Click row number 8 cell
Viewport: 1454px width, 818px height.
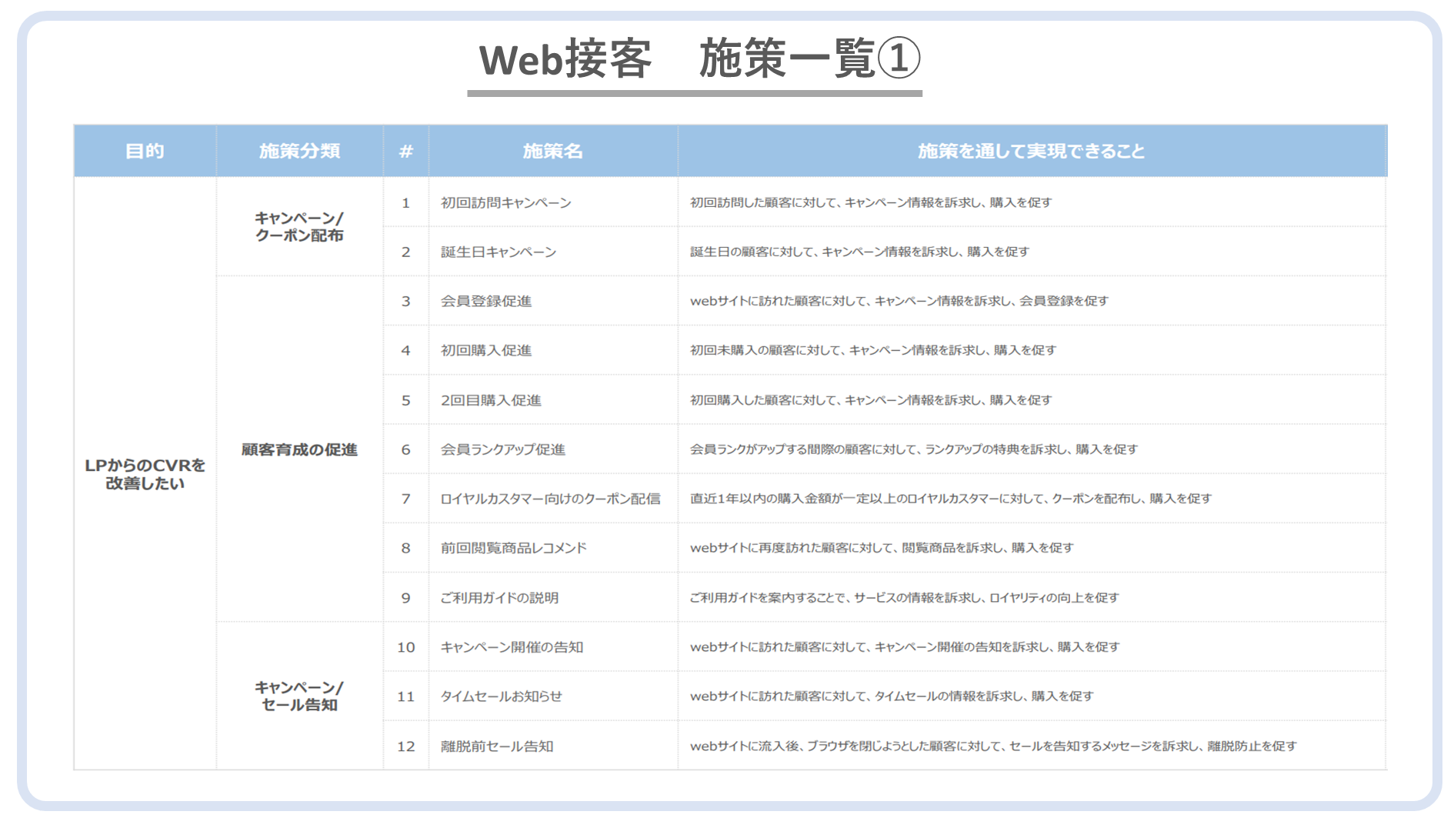tap(406, 548)
